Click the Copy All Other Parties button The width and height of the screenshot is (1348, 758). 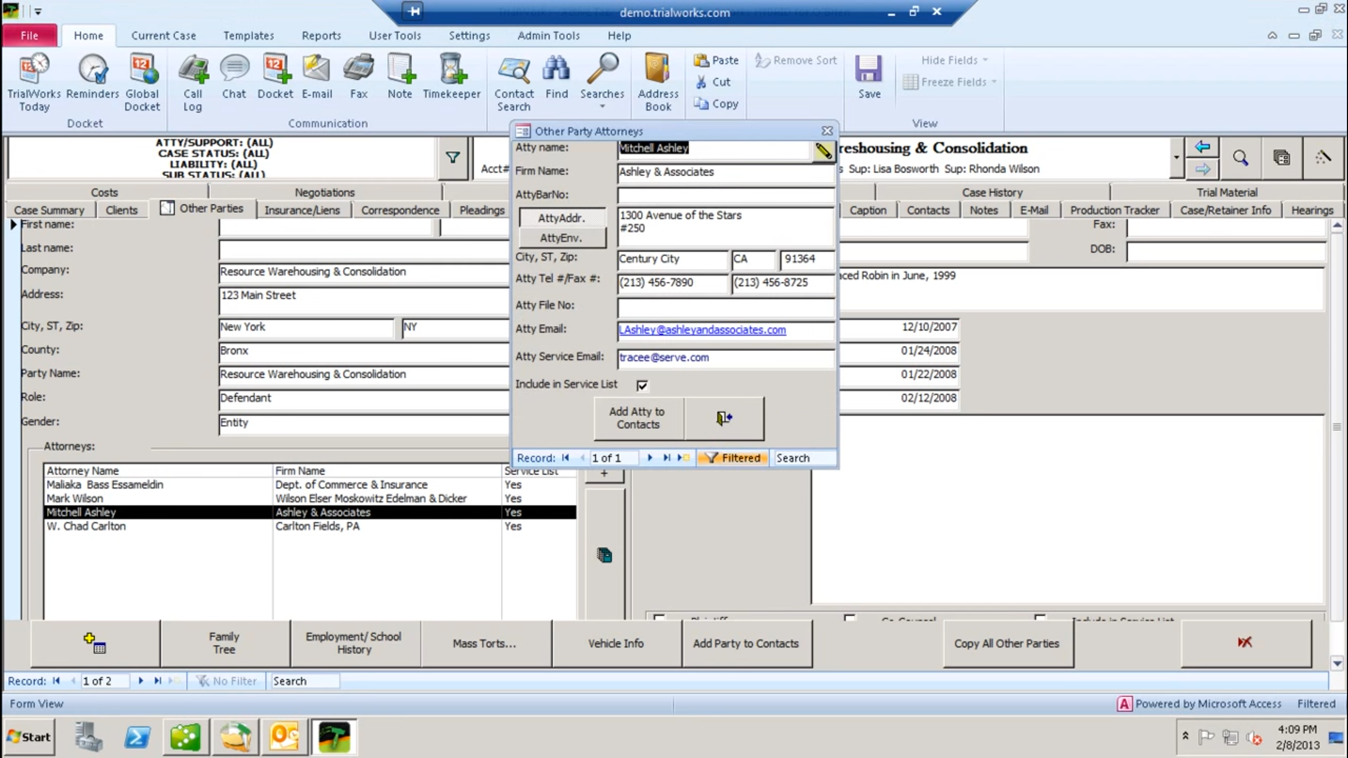(1007, 643)
